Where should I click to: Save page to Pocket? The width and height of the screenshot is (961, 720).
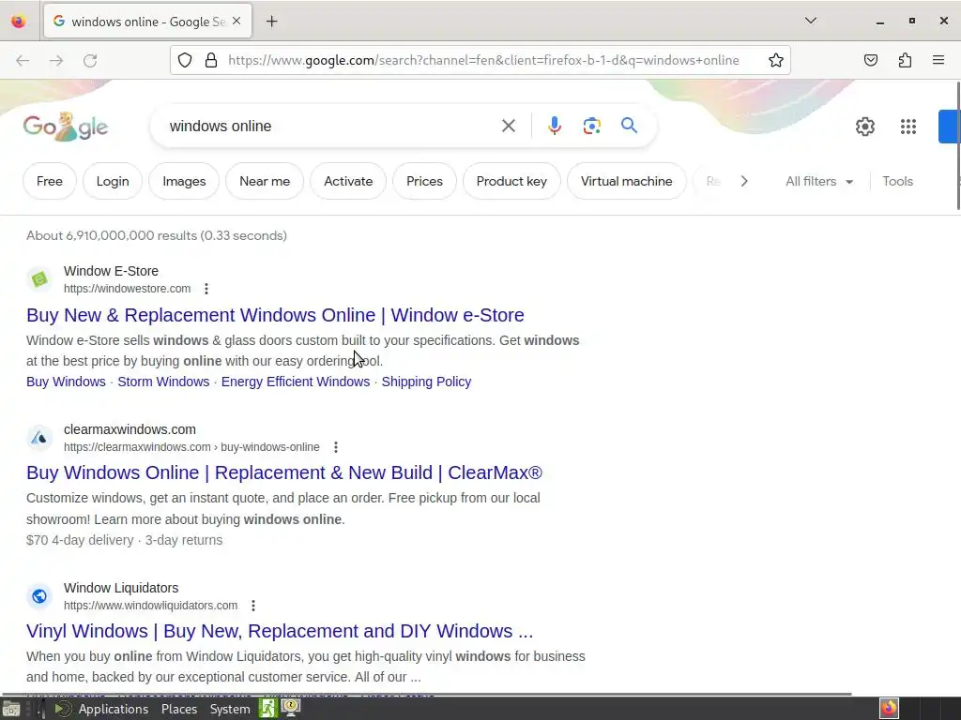coord(870,60)
